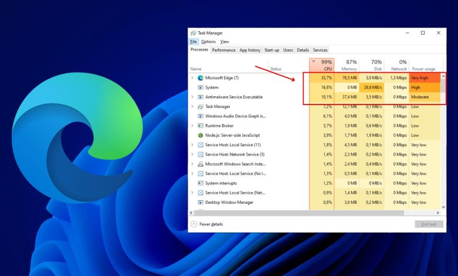Switch to the Services tab
This screenshot has width=458, height=276.
tap(320, 51)
